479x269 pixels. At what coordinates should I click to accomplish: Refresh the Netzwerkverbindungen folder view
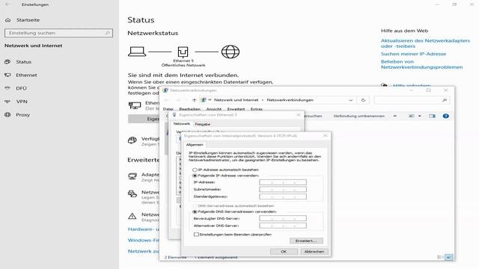coord(363,100)
